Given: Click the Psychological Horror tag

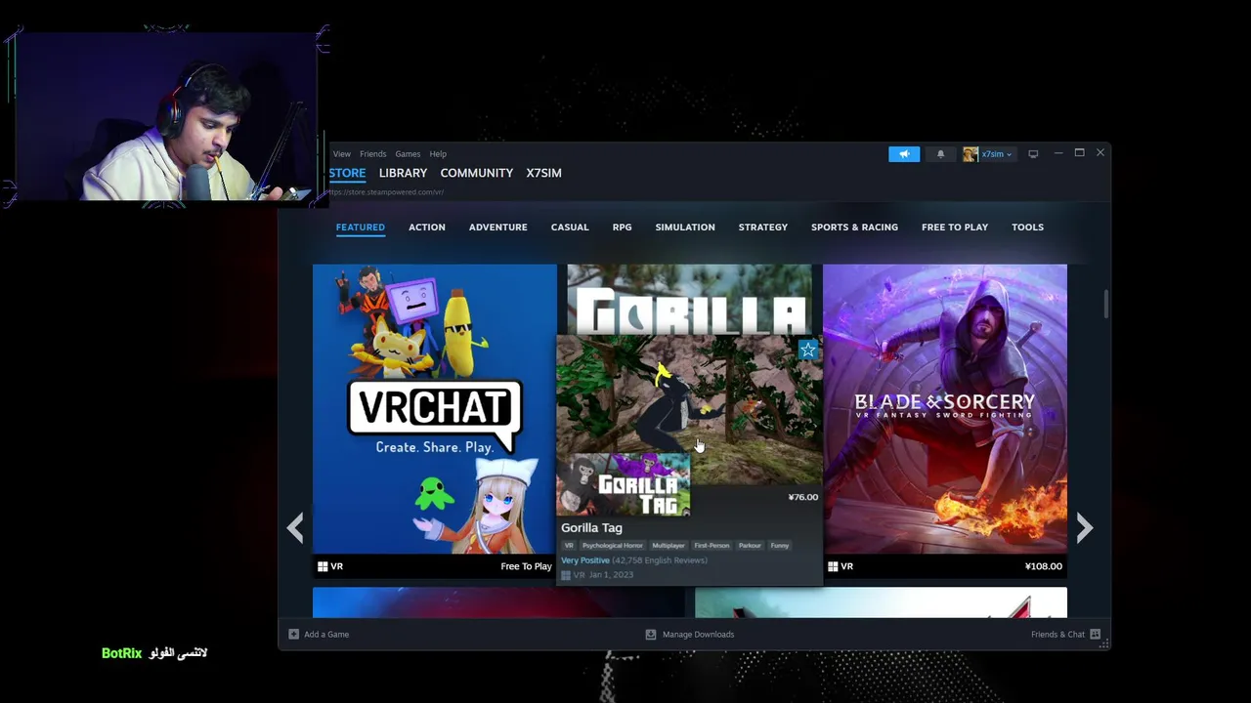Looking at the screenshot, I should [x=613, y=546].
